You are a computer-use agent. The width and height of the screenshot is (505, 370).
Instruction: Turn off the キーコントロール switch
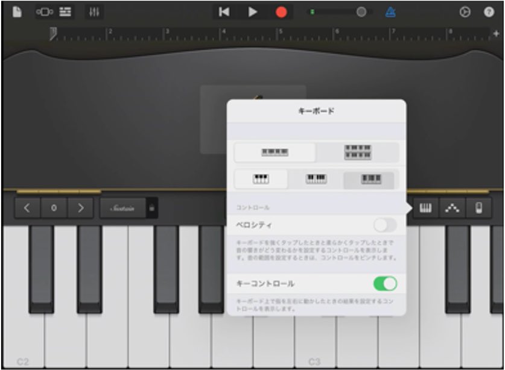[385, 284]
